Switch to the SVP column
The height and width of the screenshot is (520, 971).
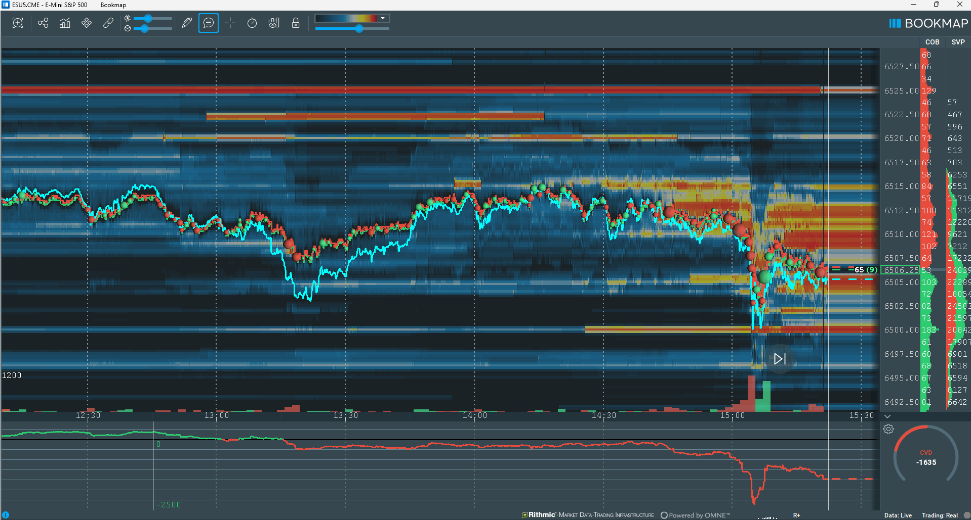tap(957, 42)
